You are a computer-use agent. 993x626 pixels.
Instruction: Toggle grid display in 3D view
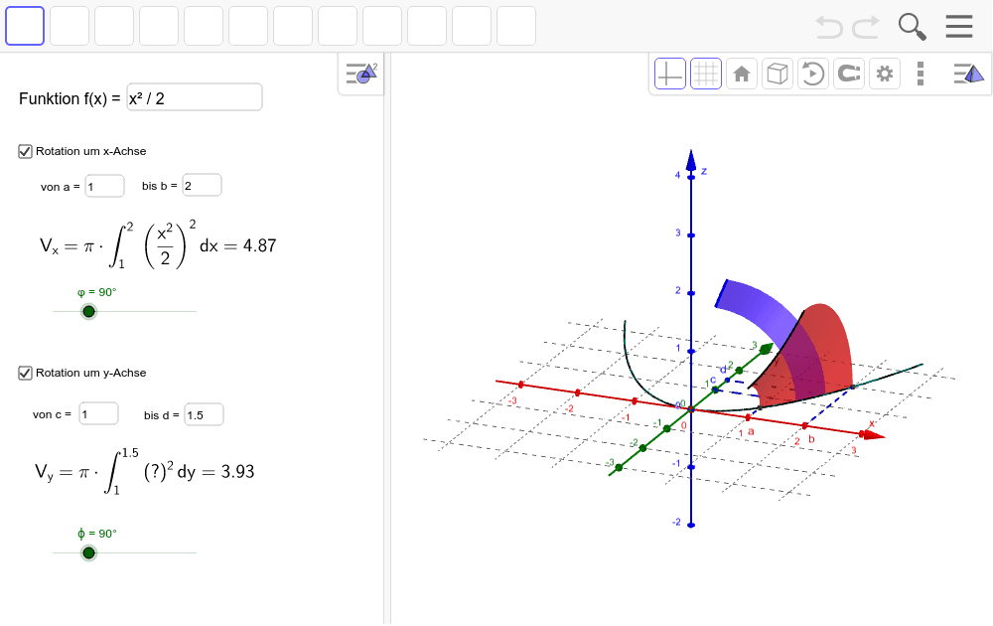[x=705, y=75]
